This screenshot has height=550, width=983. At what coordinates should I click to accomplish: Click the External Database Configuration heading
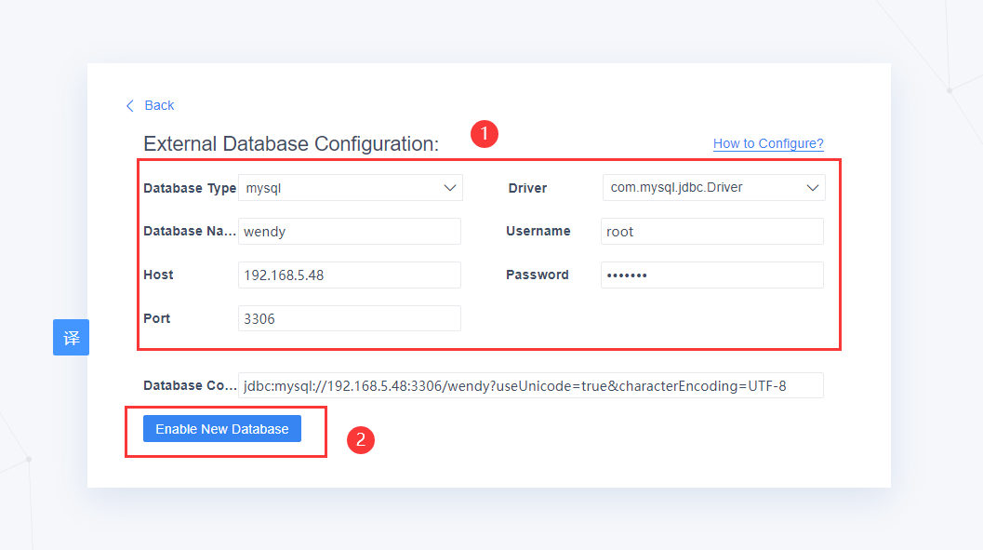tap(291, 143)
